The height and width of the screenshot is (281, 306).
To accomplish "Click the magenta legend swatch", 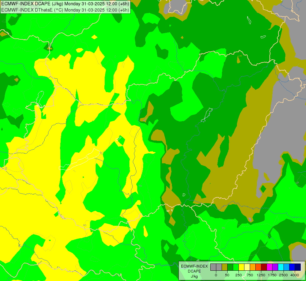I will (269, 267).
